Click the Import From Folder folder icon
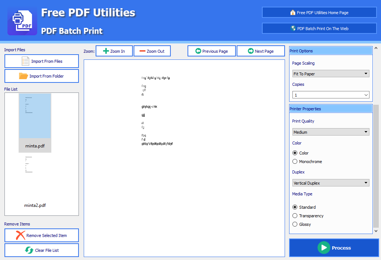 point(23,76)
